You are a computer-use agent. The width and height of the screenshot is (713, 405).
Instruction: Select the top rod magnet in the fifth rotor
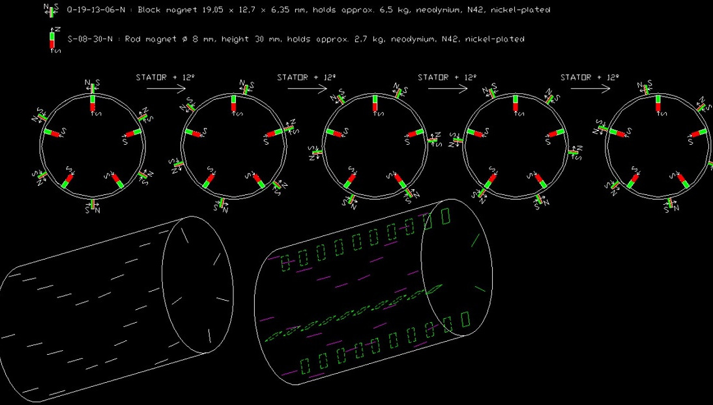tap(657, 104)
